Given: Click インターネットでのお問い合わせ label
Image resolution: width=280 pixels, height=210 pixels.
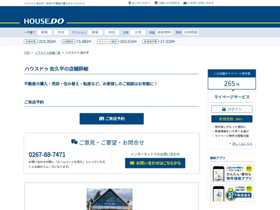Looking at the screenshot, I should coord(155,154).
